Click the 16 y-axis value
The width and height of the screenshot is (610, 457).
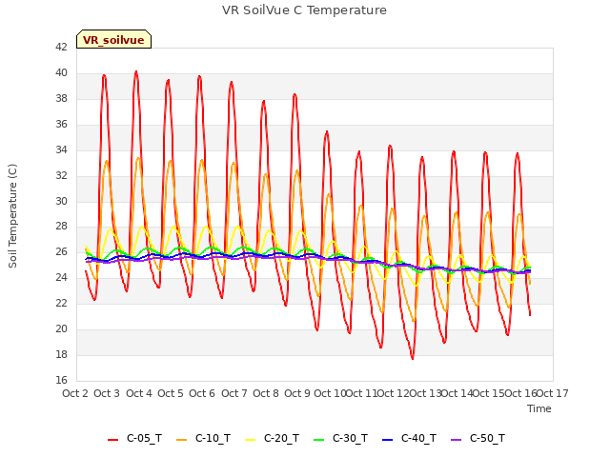[x=61, y=380]
